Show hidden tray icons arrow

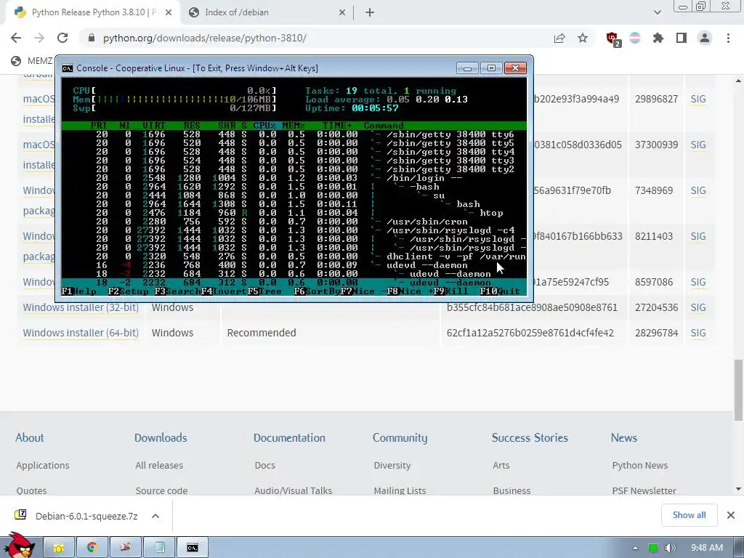635,548
